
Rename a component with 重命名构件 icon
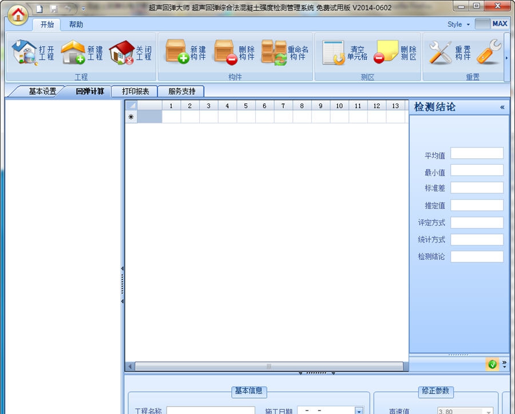tap(272, 52)
